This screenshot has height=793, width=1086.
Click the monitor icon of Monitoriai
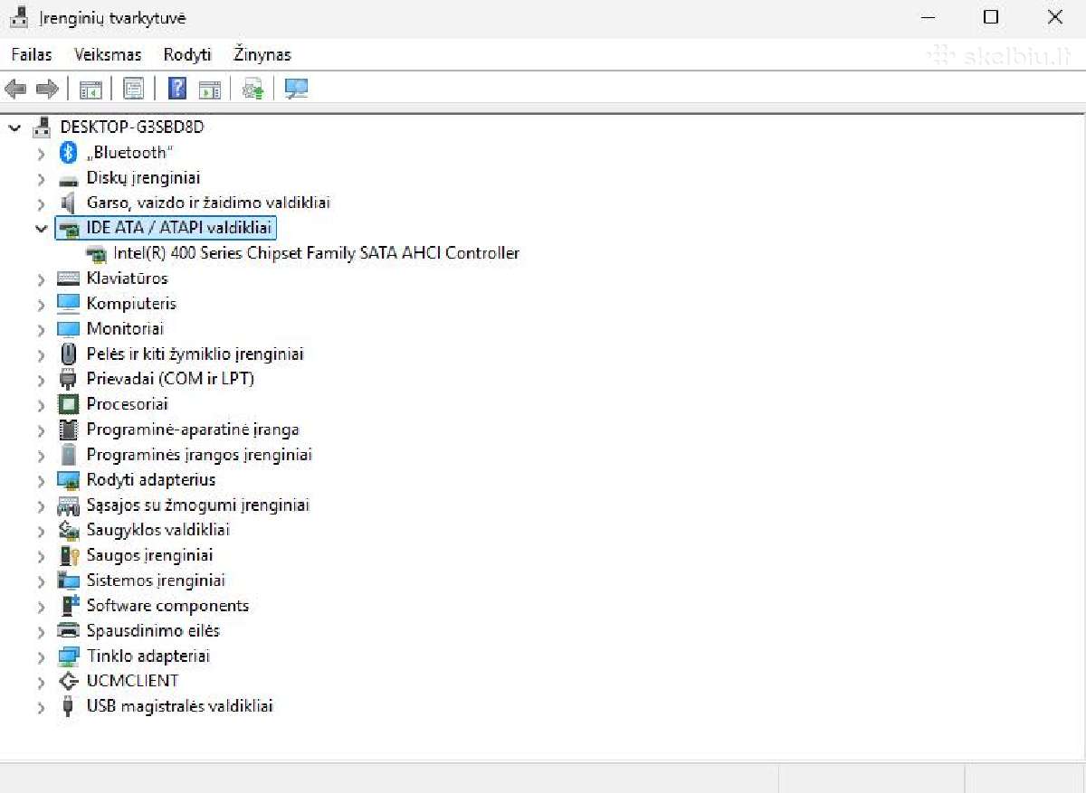coord(68,328)
